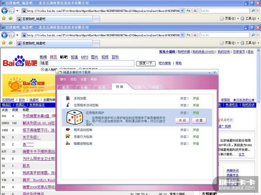Refresh page in the rear IE window

(188, 11)
